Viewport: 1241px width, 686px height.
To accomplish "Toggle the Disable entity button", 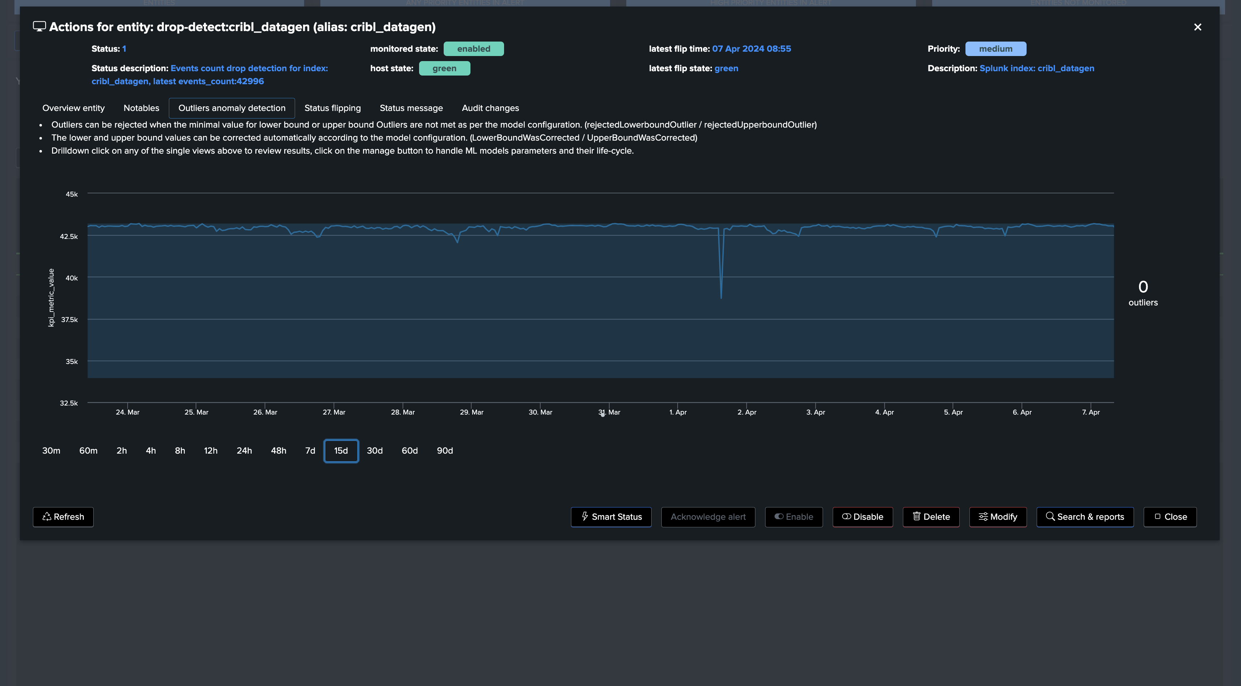I will pyautogui.click(x=862, y=516).
